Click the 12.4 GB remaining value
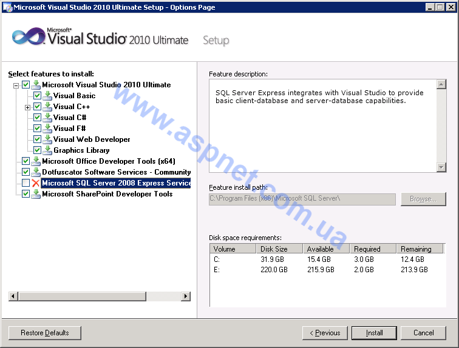This screenshot has height=348, width=459. tap(412, 259)
